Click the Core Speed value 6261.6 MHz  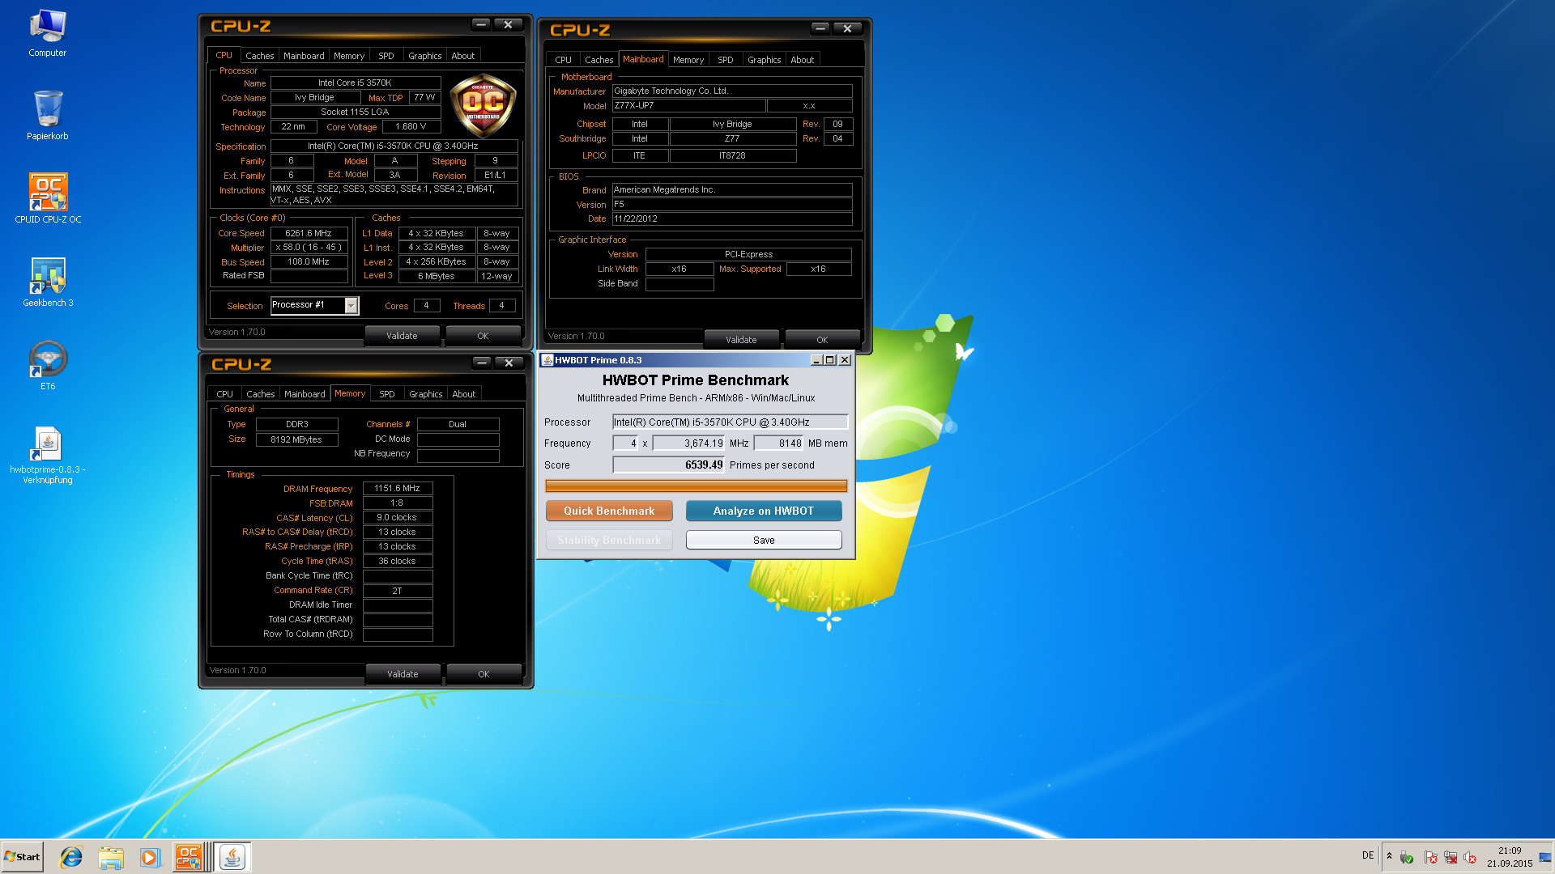[x=309, y=233]
